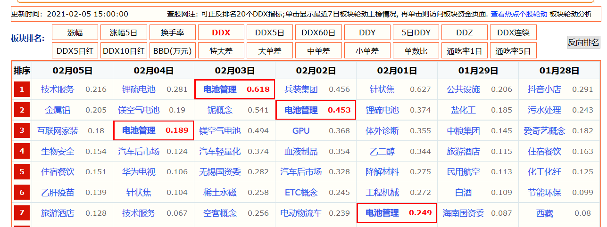
Task: Rank sectors by DDX60日
Action: point(318,32)
